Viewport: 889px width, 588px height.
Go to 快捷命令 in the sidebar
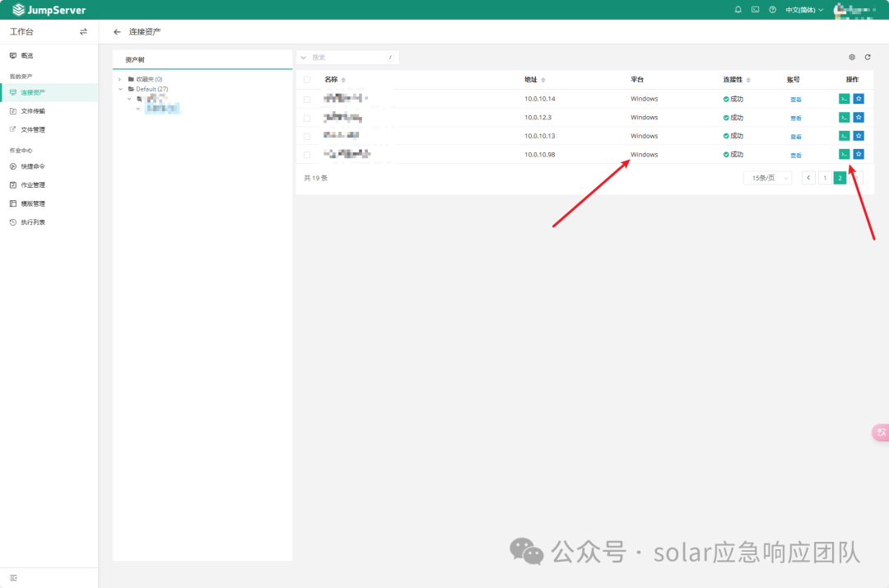(33, 166)
